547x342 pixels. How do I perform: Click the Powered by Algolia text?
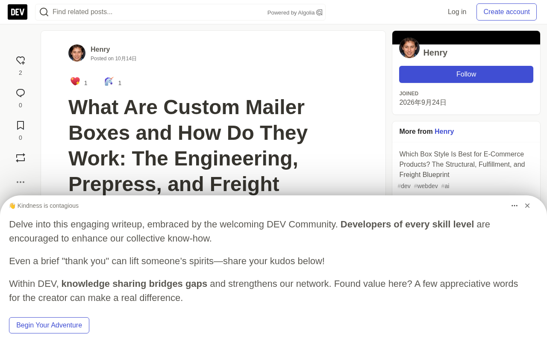tap(291, 13)
